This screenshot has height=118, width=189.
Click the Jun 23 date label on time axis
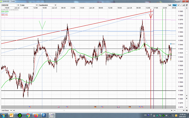(54, 8)
